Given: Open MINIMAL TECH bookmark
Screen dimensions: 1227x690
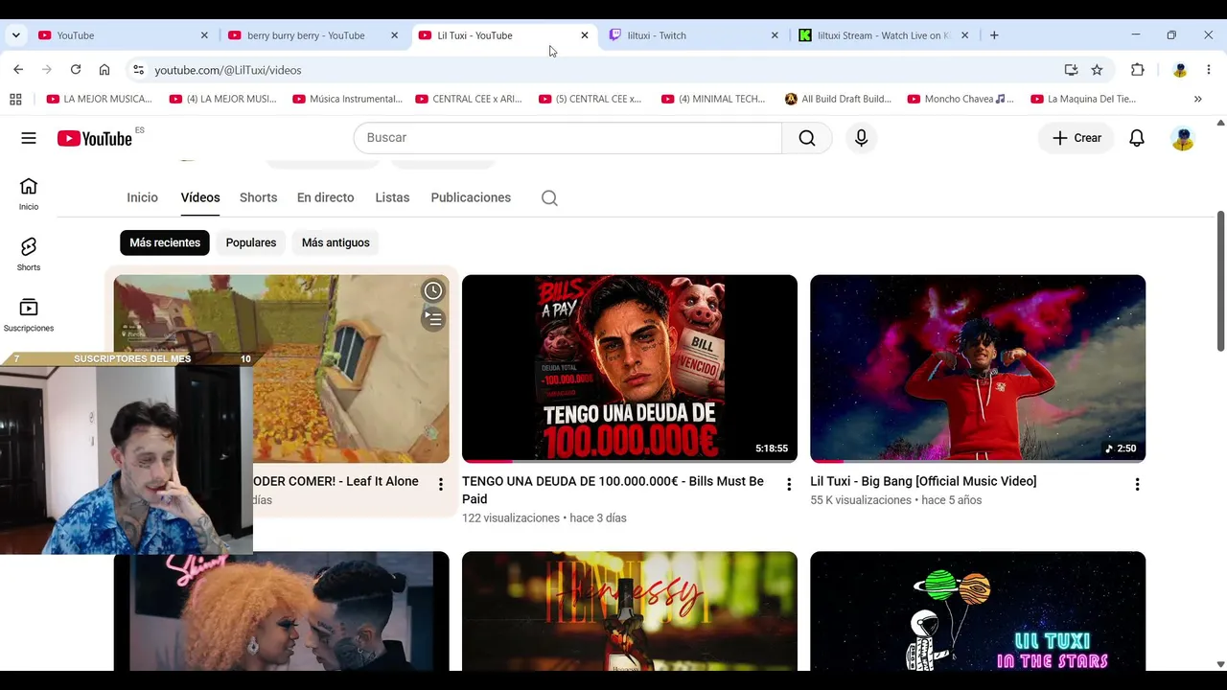Looking at the screenshot, I should pos(714,99).
